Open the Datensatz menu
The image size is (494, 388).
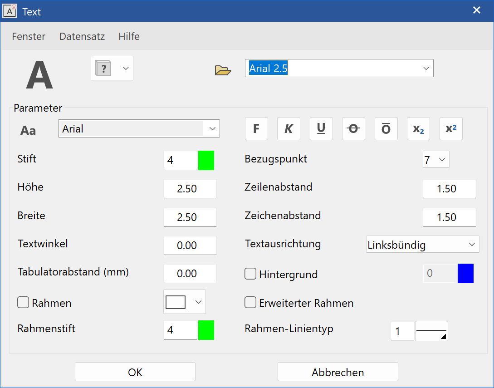click(x=82, y=37)
